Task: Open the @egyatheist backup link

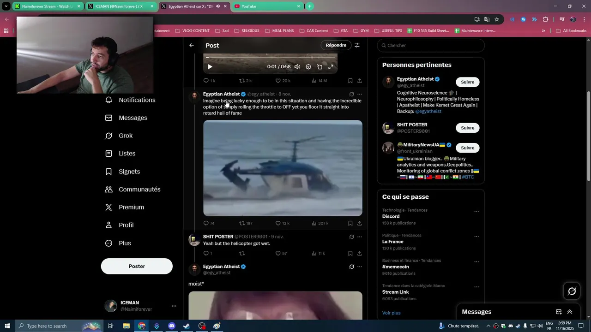Action: click(x=428, y=111)
